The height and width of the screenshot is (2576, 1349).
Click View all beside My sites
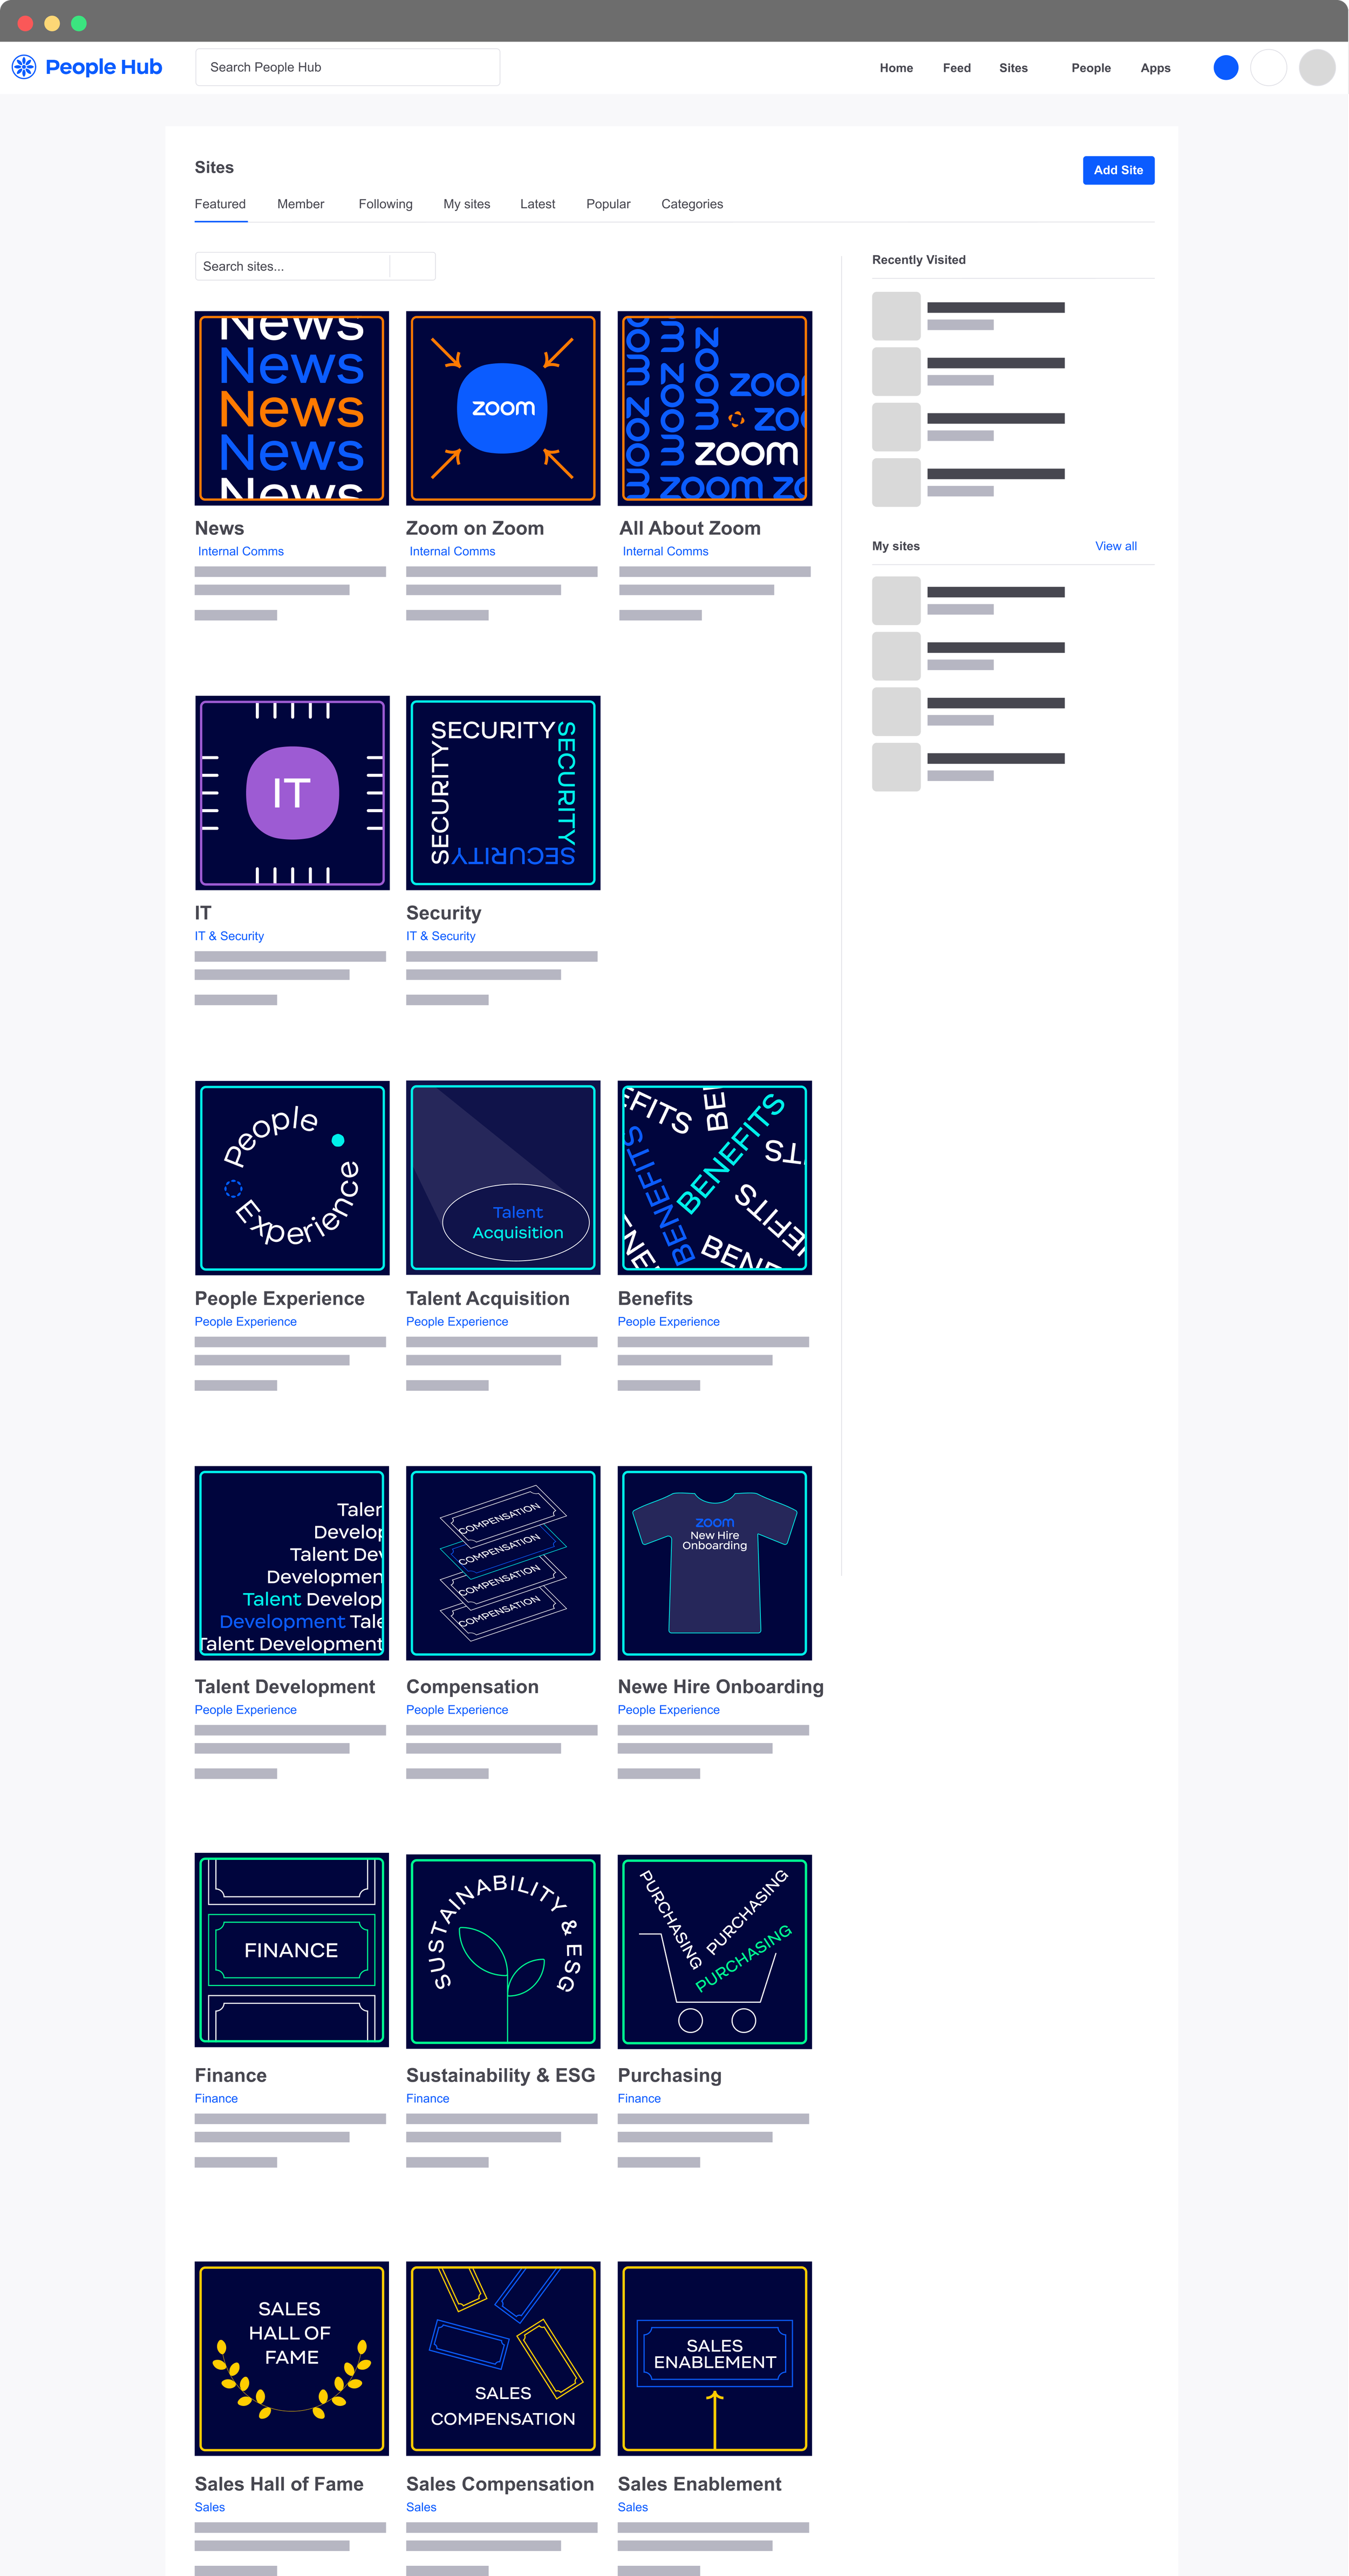(x=1115, y=546)
